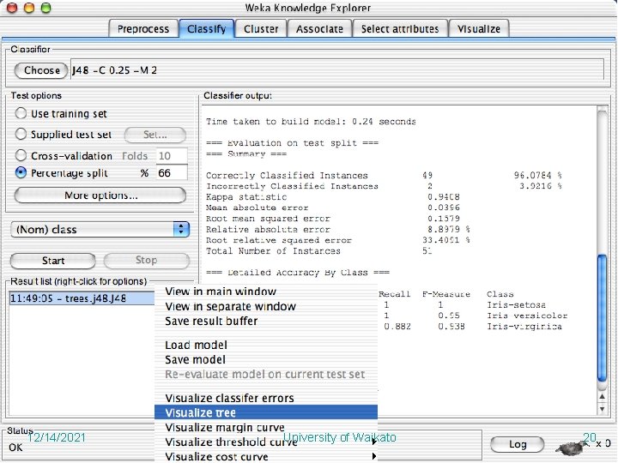
Task: Click the Choose classifier button
Action: point(41,70)
